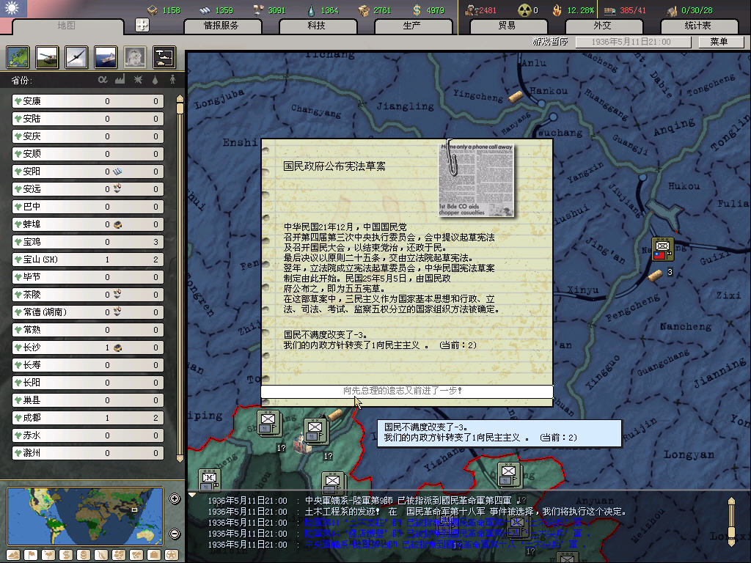This screenshot has height=563, width=751.
Task: Open the 地图 map tab
Action: pyautogui.click(x=66, y=26)
